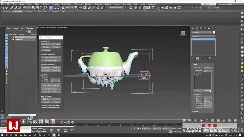244x137 pixels.
Task: Switch to the Freeform ribbon tab
Action: (18, 12)
